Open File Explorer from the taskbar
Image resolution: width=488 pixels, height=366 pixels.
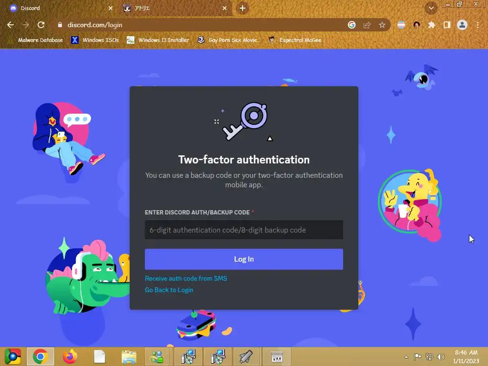coord(129,356)
